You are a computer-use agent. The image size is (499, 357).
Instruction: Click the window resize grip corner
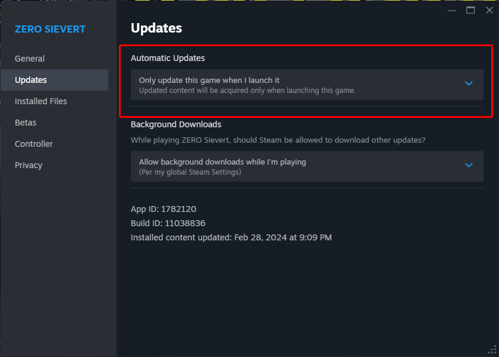pos(492,350)
